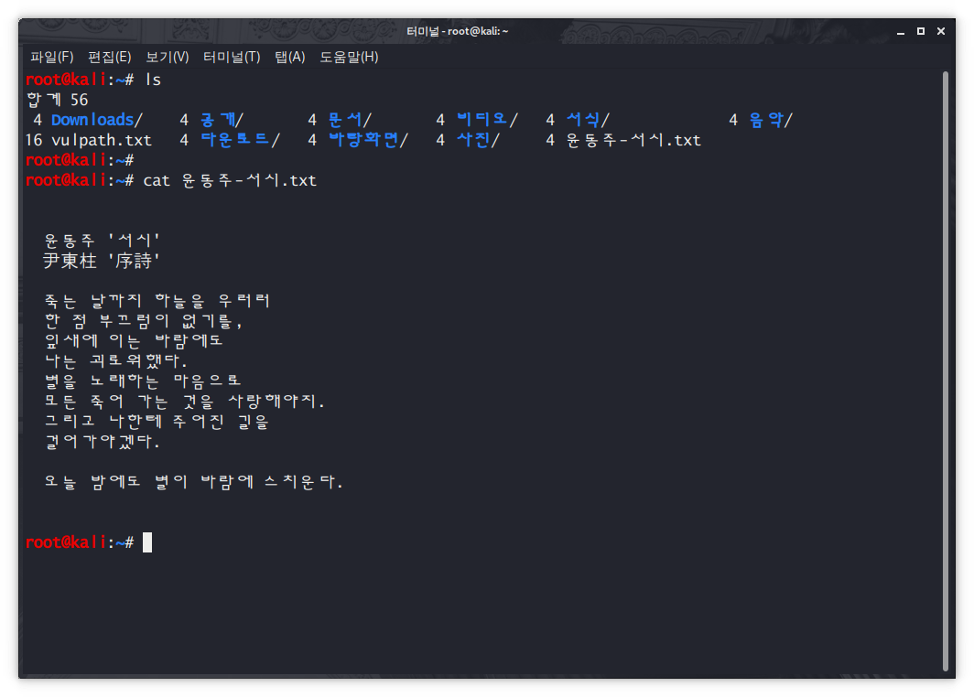The image size is (974, 697).
Task: Click the 문서/ directory entry
Action: [350, 120]
